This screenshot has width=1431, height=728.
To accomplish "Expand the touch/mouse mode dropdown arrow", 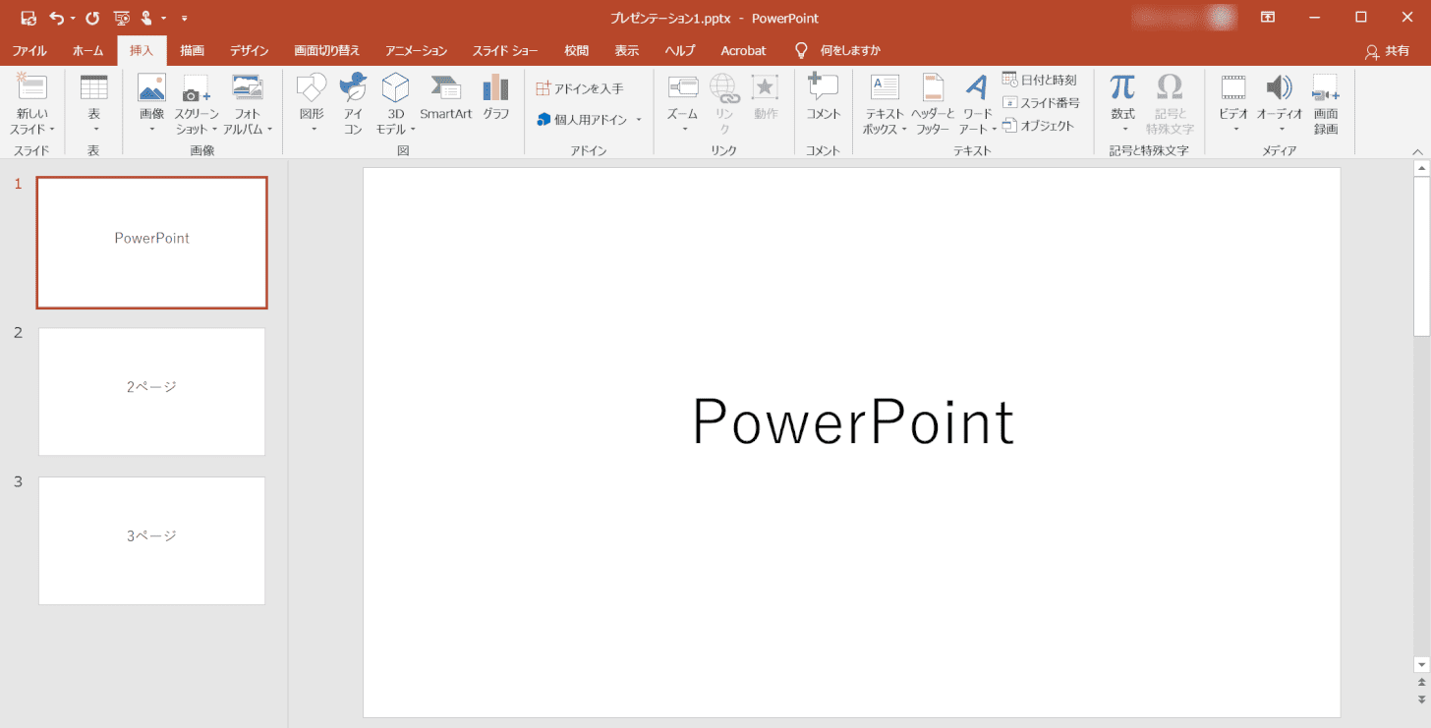I will coord(163,18).
